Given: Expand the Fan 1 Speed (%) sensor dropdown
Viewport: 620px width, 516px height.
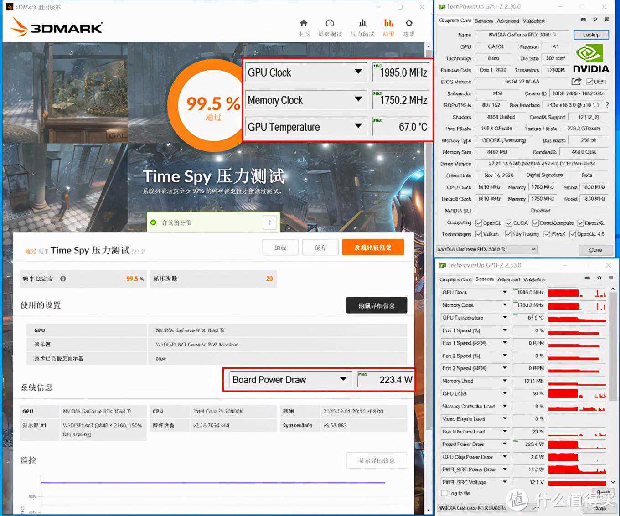Looking at the screenshot, I should (505, 330).
